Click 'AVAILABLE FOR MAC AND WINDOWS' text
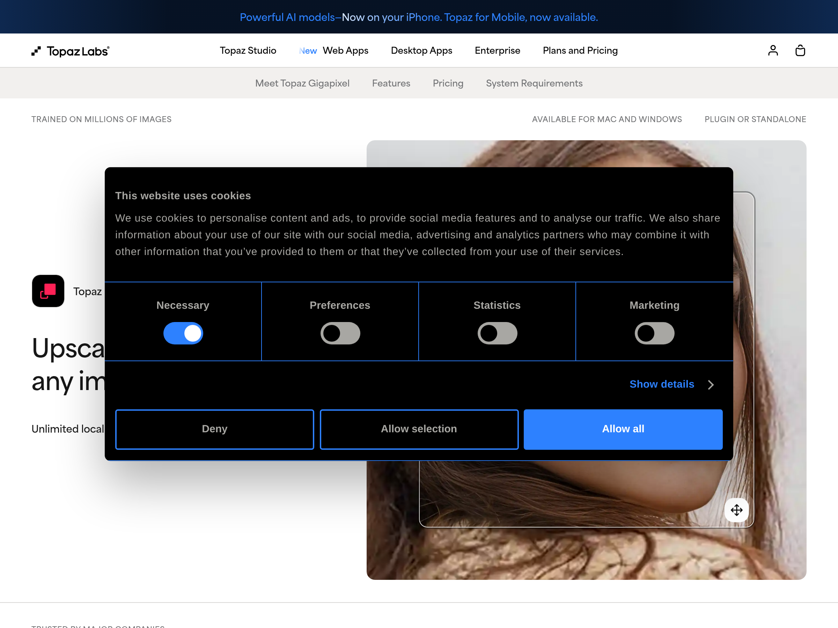Screen dimensions: 838x628 607,119
